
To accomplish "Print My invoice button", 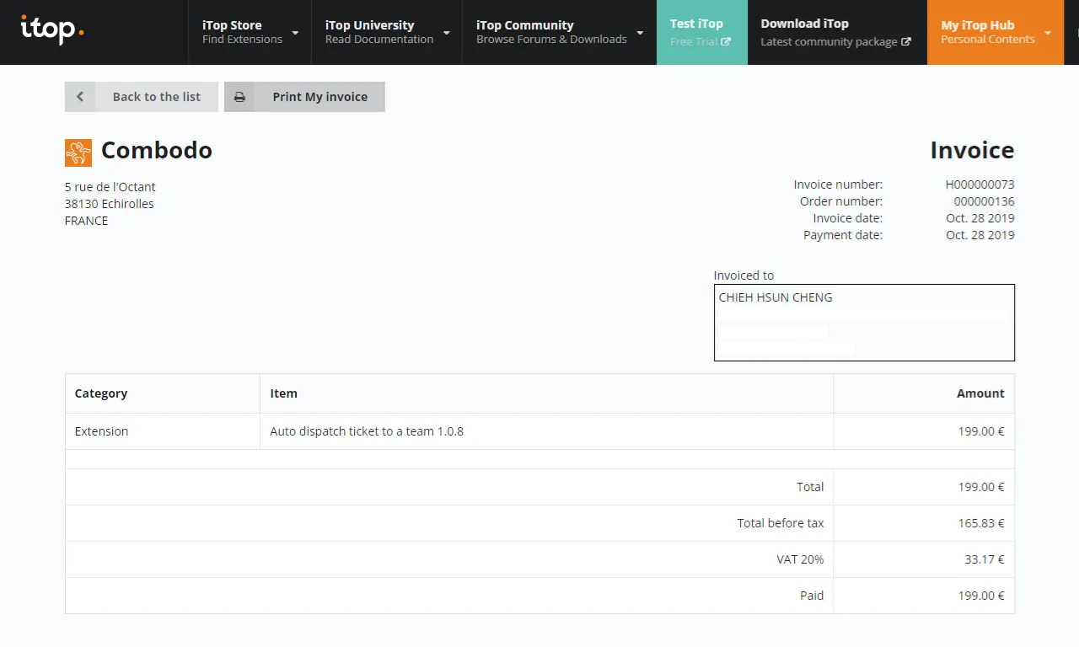I will [x=304, y=97].
